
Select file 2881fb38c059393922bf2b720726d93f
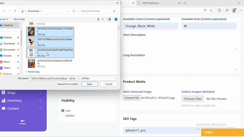click(x=50, y=31)
